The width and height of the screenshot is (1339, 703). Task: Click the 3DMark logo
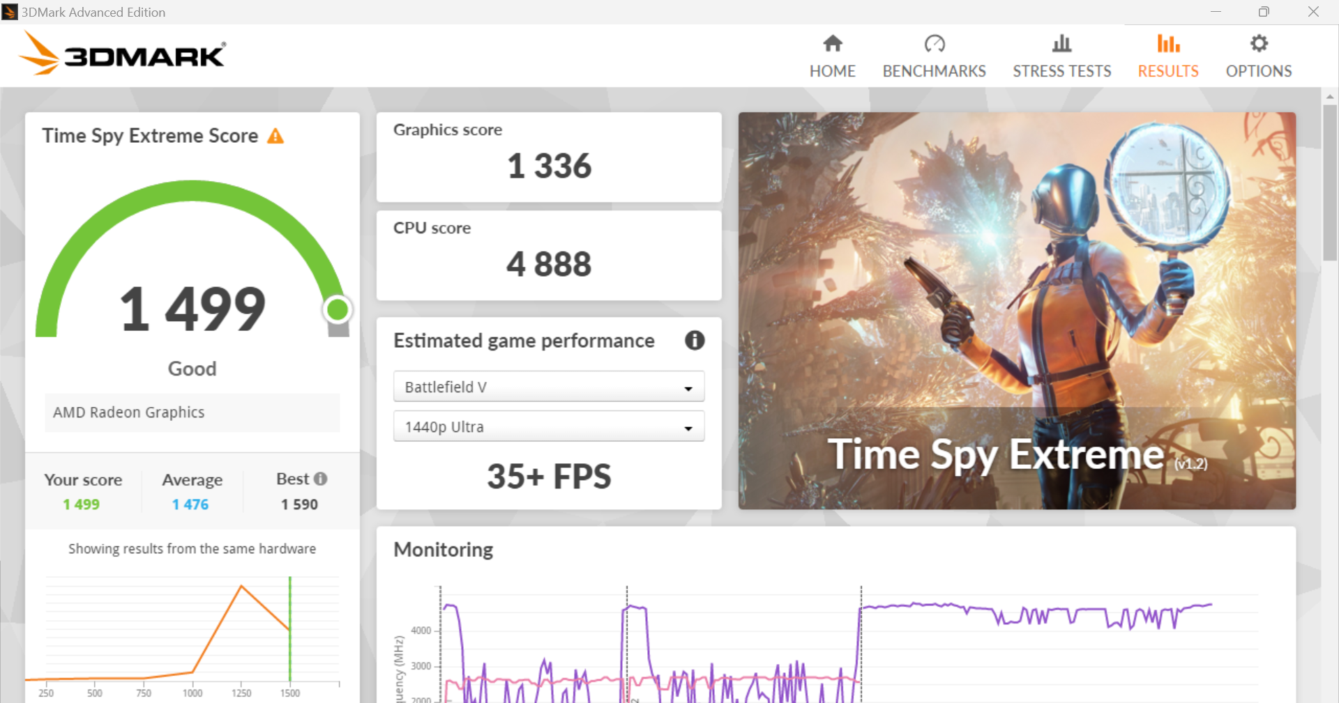point(123,54)
